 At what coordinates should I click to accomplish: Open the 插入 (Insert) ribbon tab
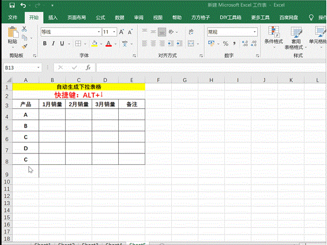[53, 17]
